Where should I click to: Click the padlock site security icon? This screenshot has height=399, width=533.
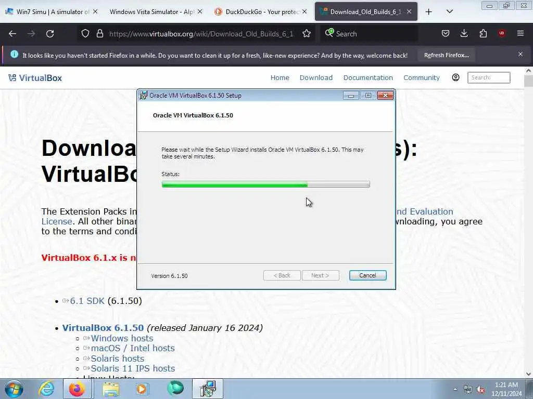99,34
